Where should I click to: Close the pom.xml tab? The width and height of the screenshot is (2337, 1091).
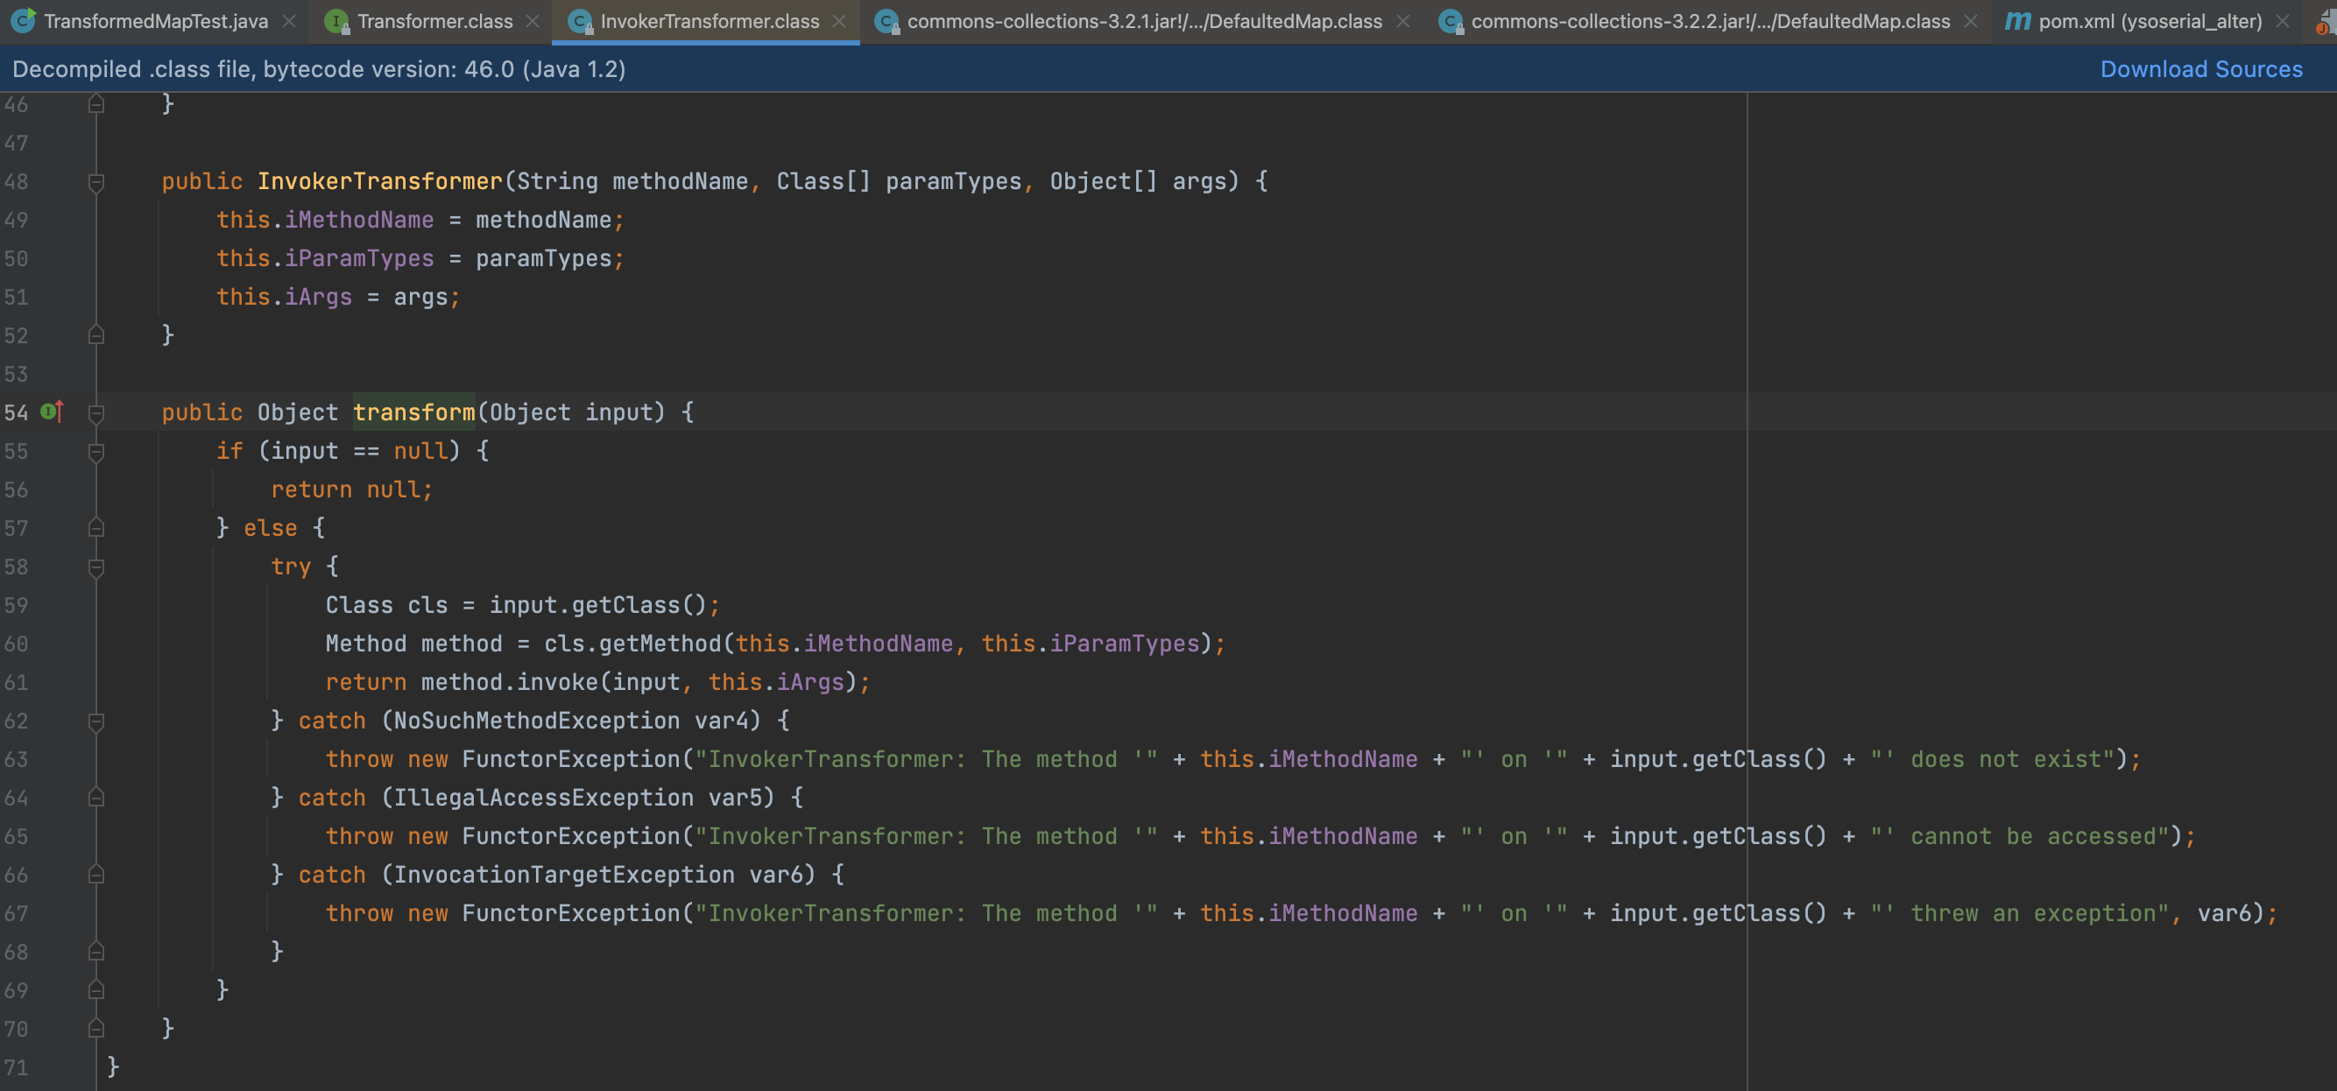point(2283,21)
